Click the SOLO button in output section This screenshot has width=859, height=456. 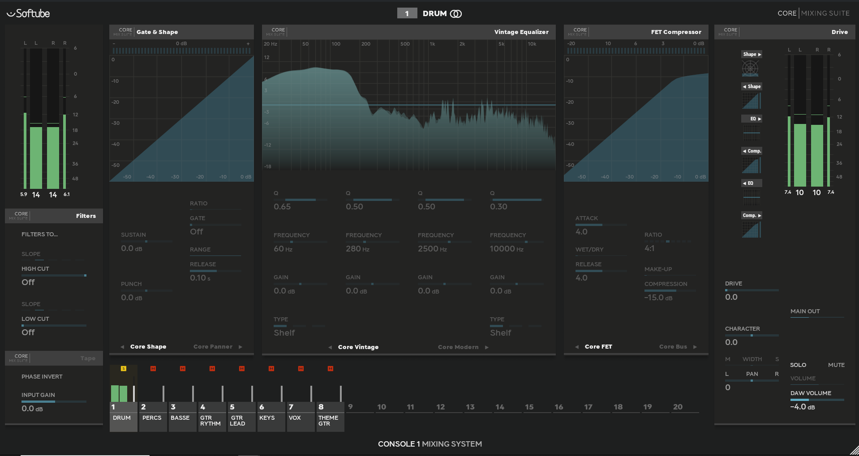tap(798, 365)
